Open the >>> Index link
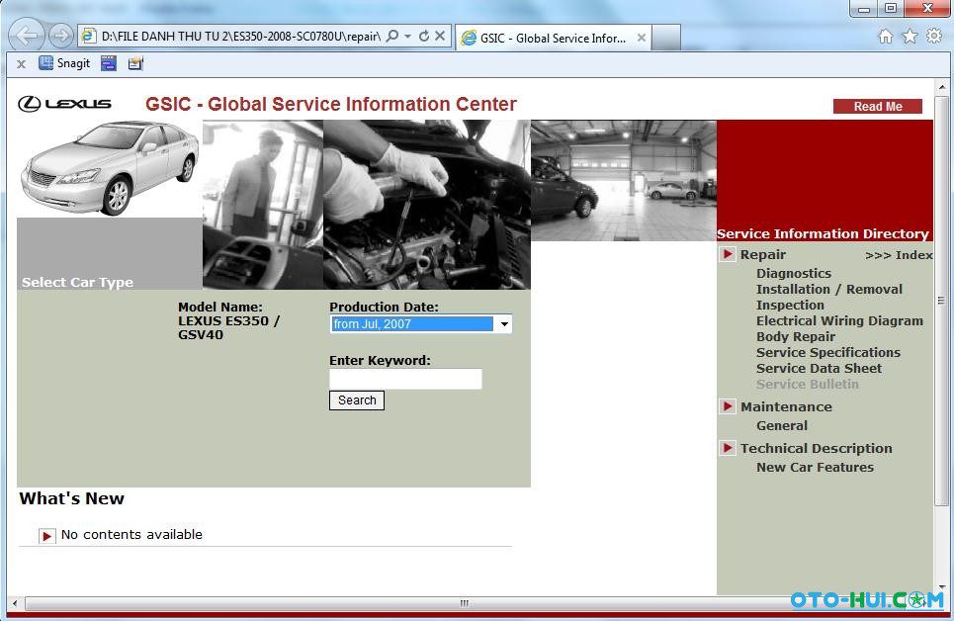Image resolution: width=954 pixels, height=621 pixels. click(899, 255)
